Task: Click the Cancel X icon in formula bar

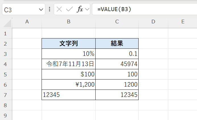Action: point(59,9)
